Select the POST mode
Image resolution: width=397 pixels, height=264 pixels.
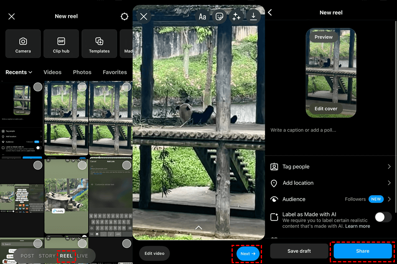coord(27,256)
